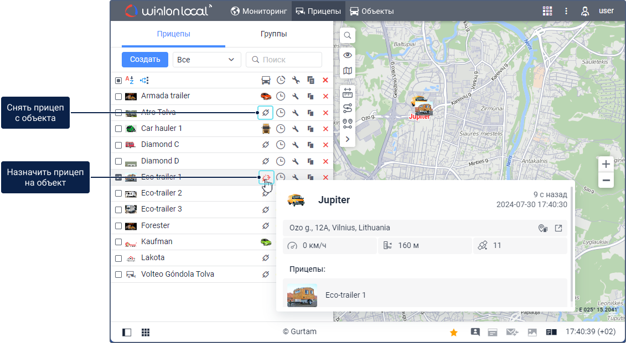626x343 pixels.
Task: Open the three-dot options menu in header
Action: (566, 11)
